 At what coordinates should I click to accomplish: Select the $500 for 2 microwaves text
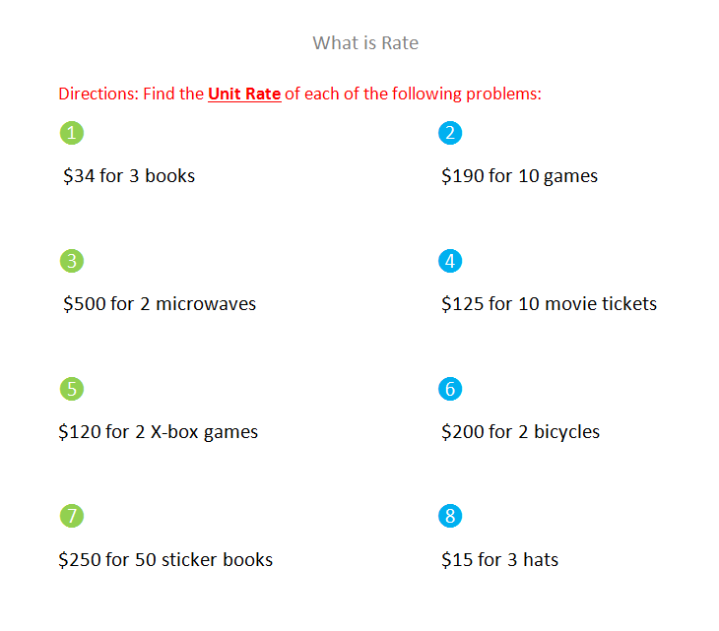coord(160,304)
